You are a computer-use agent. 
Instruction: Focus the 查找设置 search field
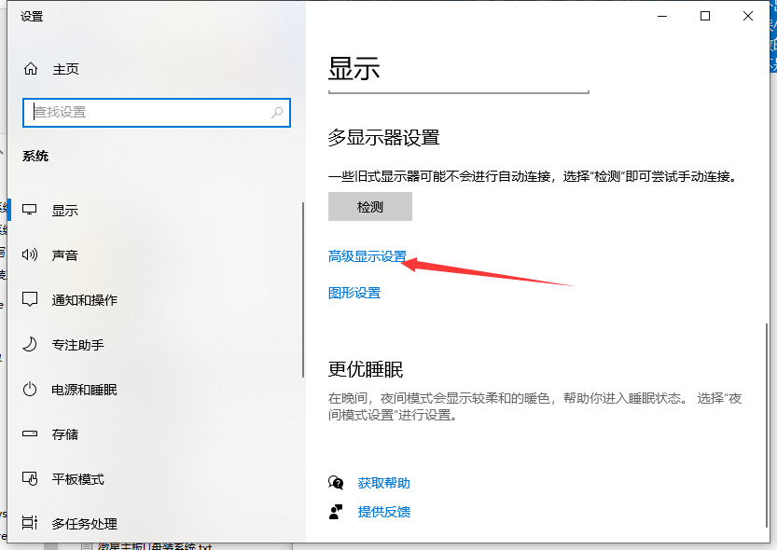(149, 112)
